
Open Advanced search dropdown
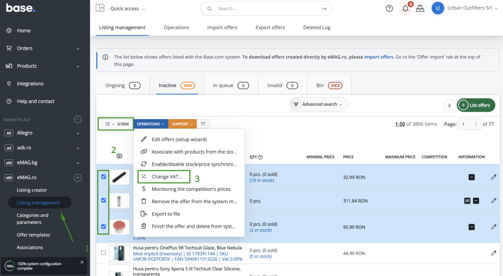tap(318, 104)
